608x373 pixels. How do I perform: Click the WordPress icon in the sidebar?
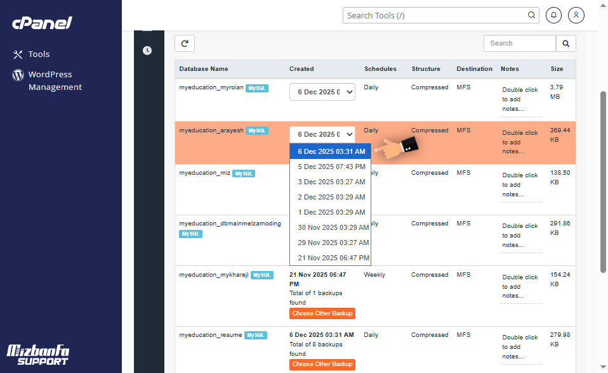pos(18,75)
